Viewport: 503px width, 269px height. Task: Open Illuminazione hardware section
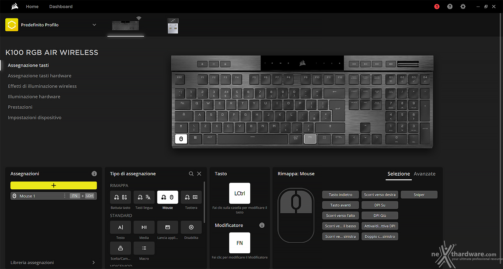tap(34, 97)
